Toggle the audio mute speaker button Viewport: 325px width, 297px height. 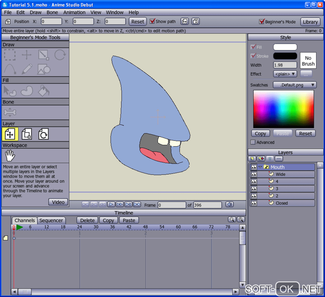pyautogui.click(x=229, y=205)
